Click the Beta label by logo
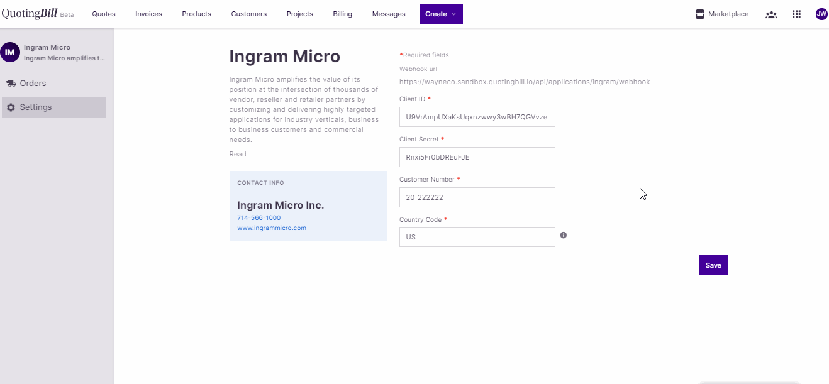The height and width of the screenshot is (384, 829). 67,15
